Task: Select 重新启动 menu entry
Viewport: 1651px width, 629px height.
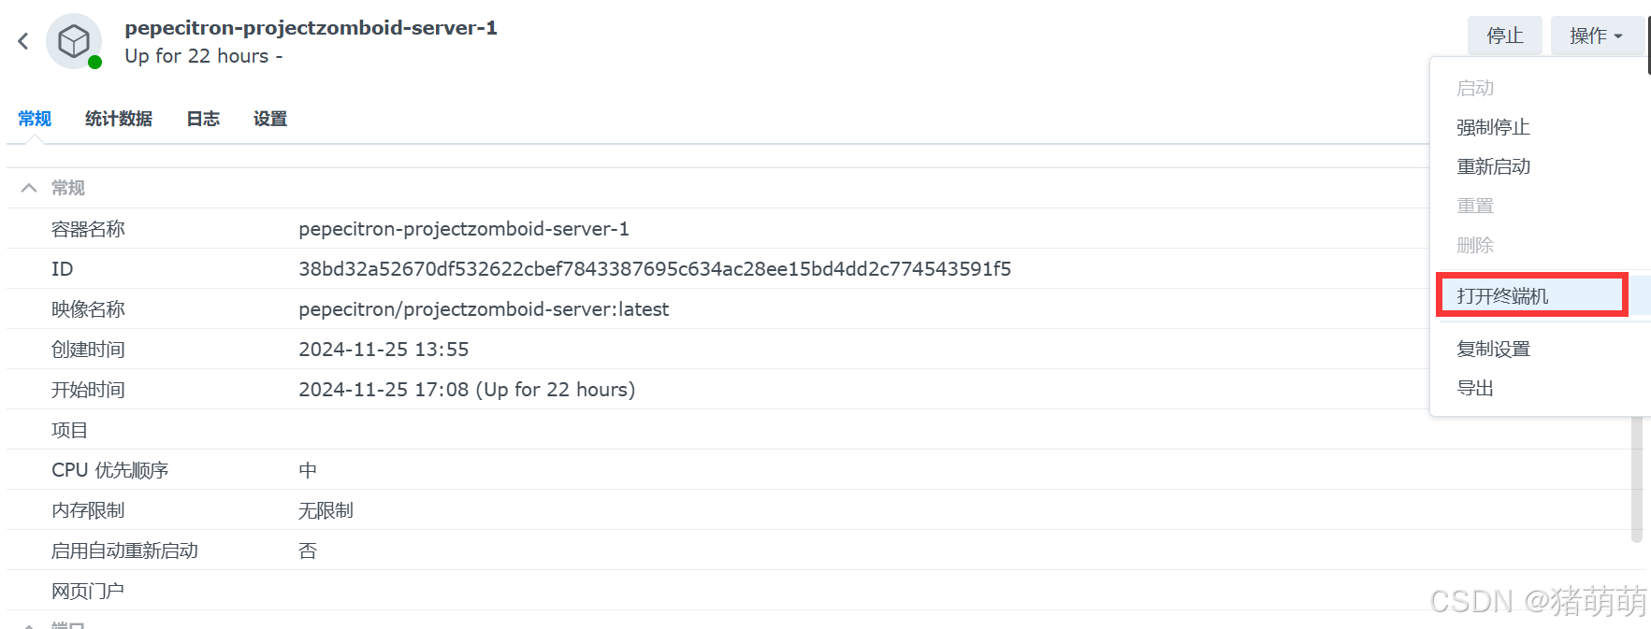Action: [1493, 166]
